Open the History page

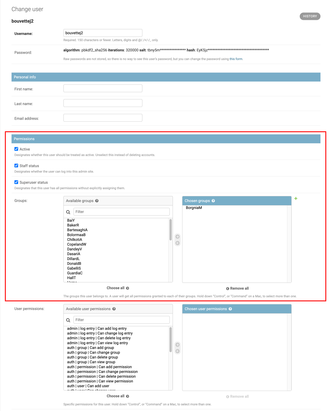(x=310, y=16)
